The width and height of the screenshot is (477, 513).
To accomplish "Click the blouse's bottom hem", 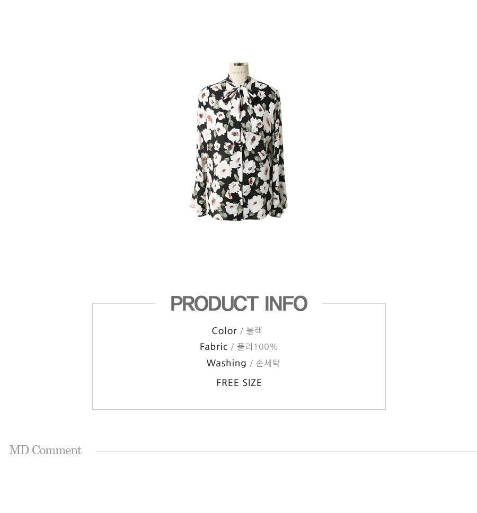I will (238, 217).
